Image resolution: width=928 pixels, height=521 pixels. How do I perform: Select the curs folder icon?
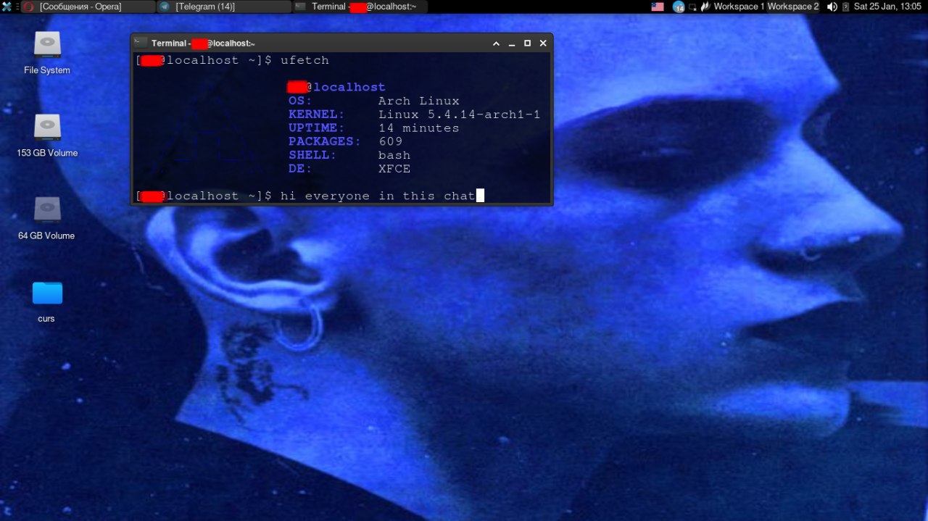[47, 293]
